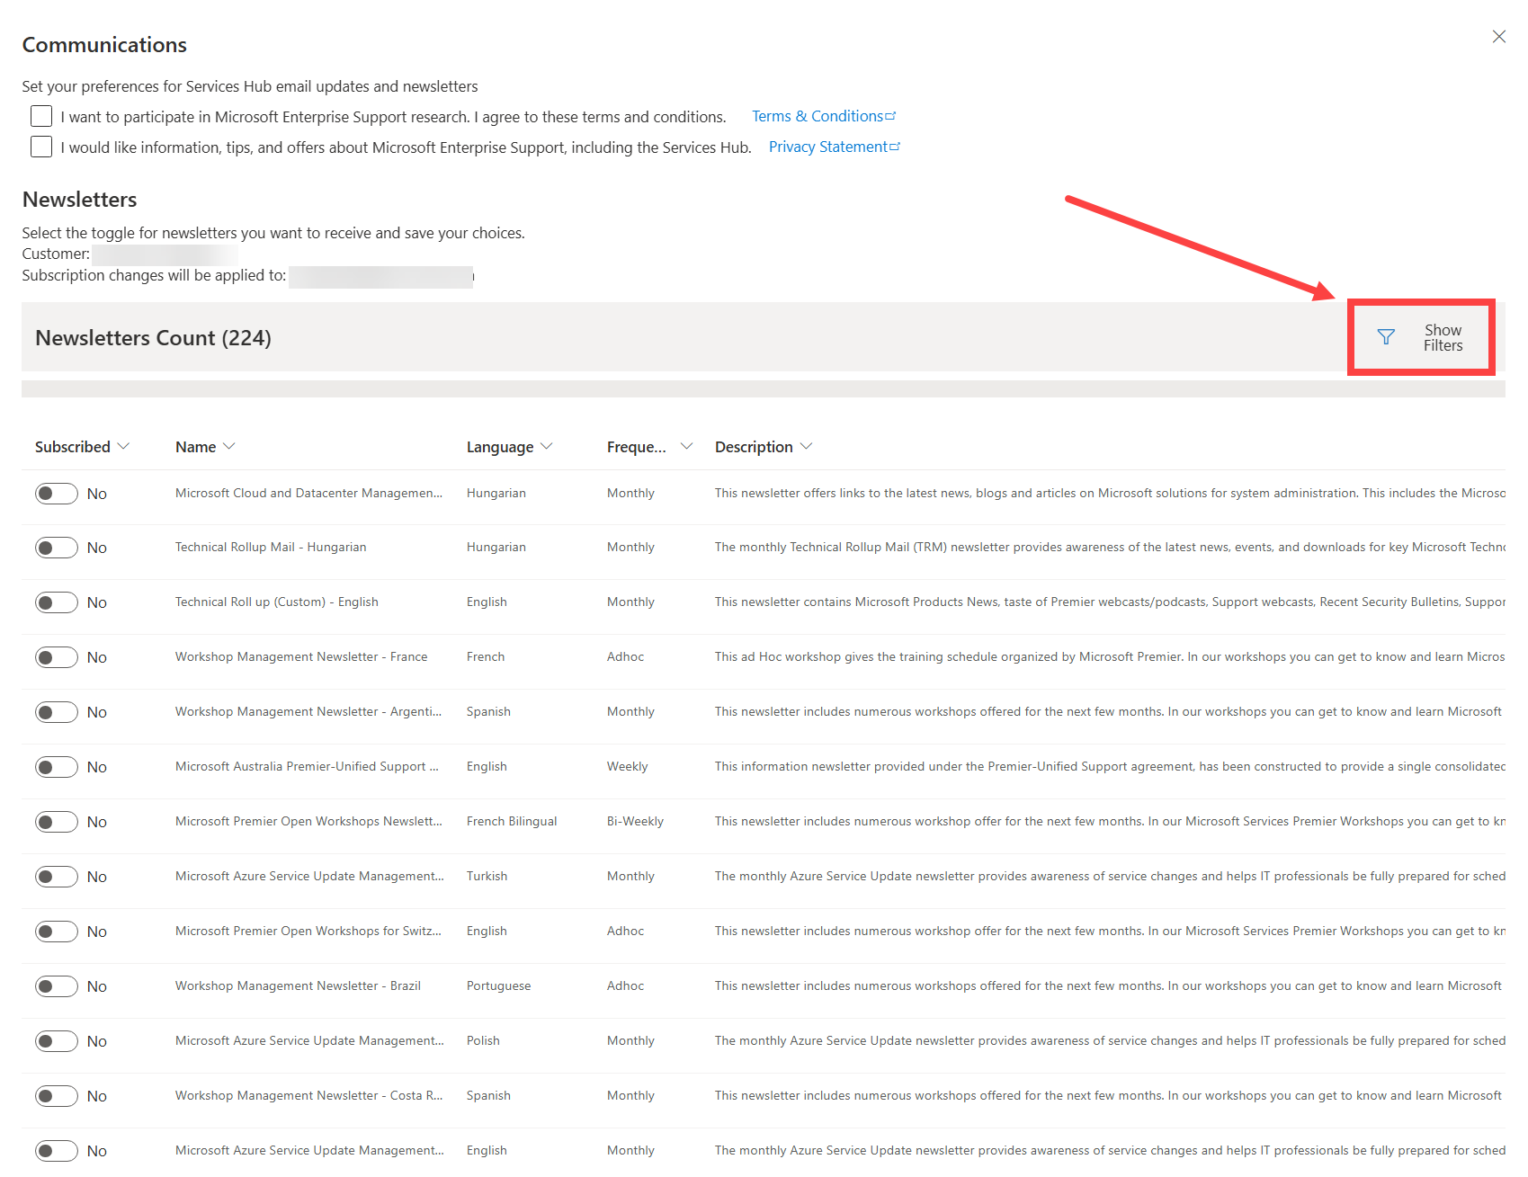Image resolution: width=1528 pixels, height=1177 pixels.
Task: Sort by Description column header
Action: [x=763, y=447]
